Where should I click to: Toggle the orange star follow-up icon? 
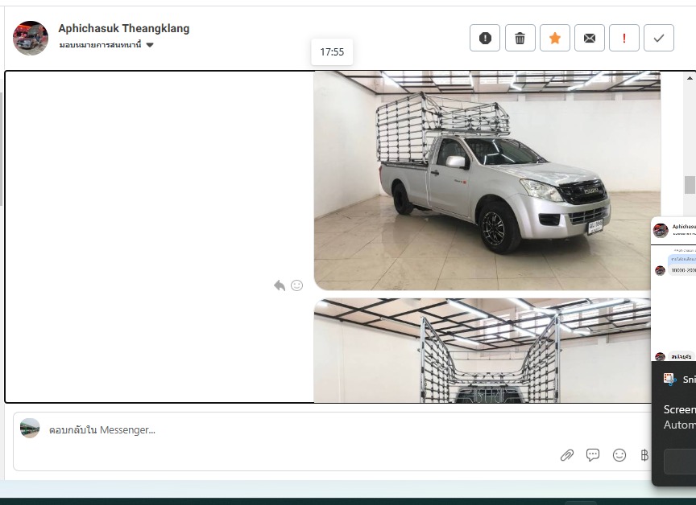(554, 38)
